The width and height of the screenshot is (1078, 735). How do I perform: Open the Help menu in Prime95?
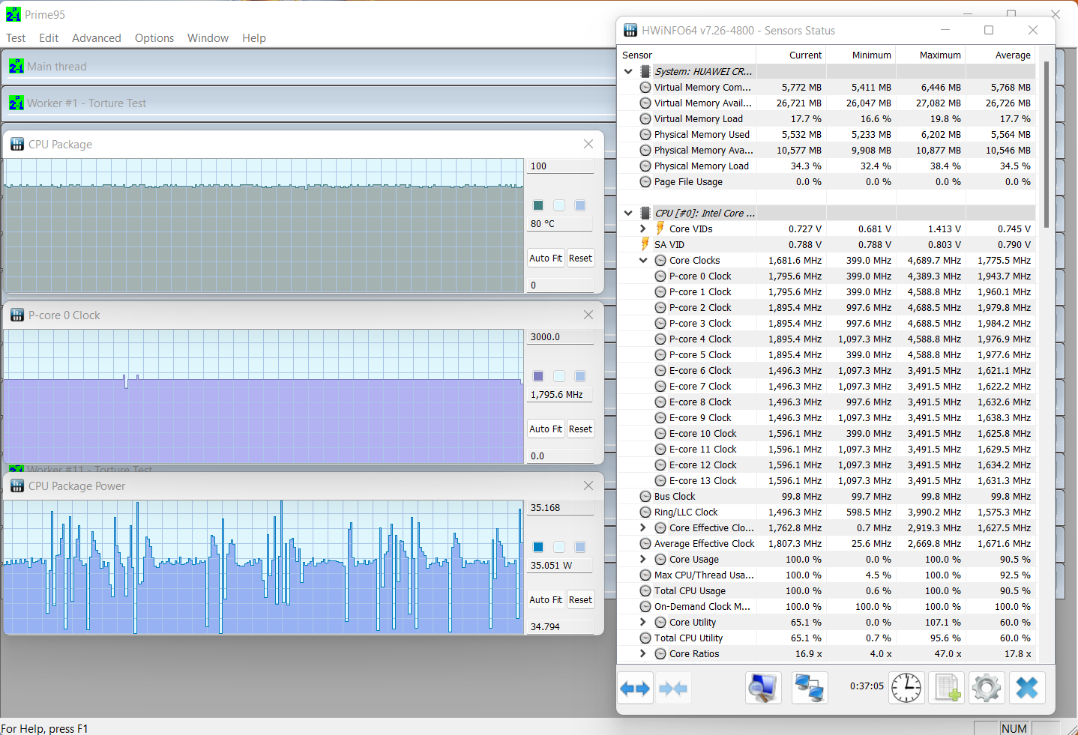(254, 38)
